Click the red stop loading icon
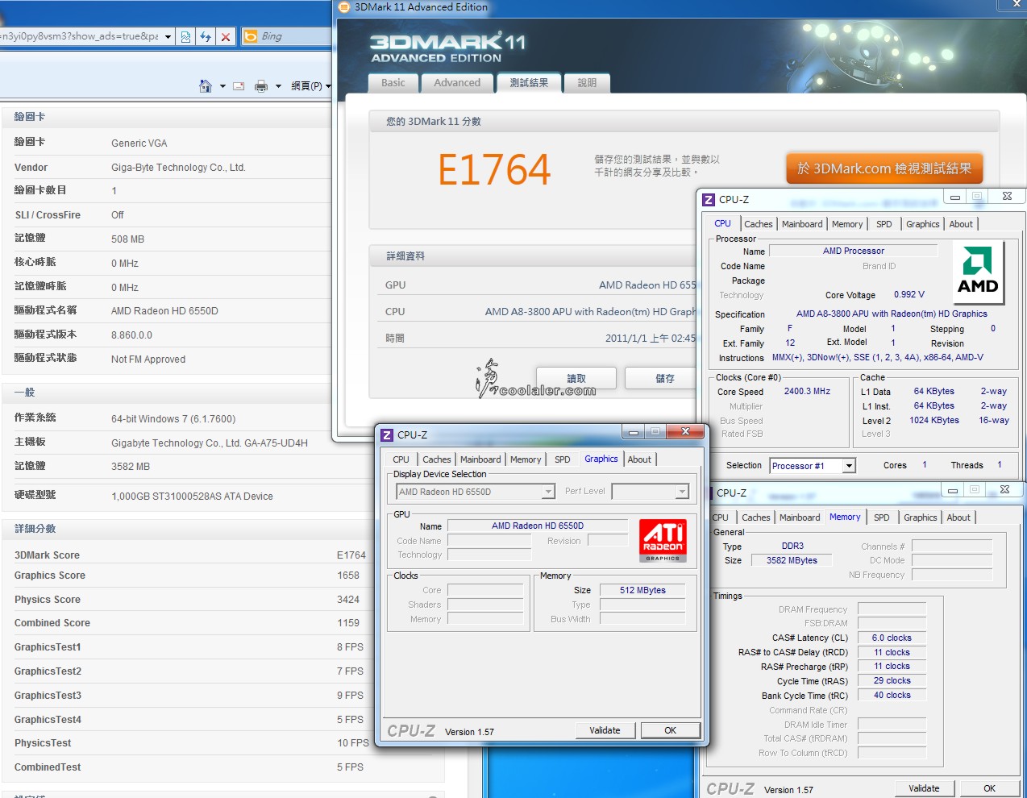This screenshot has width=1027, height=798. click(x=226, y=36)
